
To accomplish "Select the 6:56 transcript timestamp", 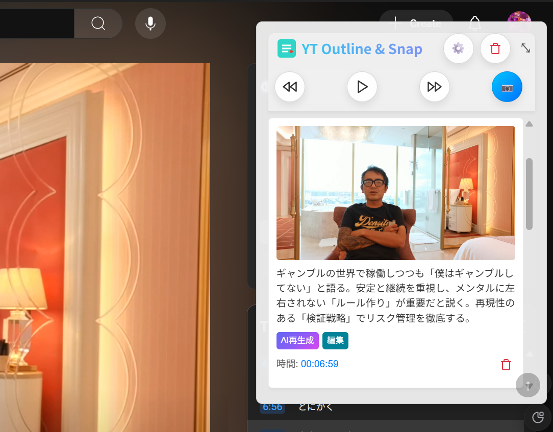I will click(x=272, y=407).
